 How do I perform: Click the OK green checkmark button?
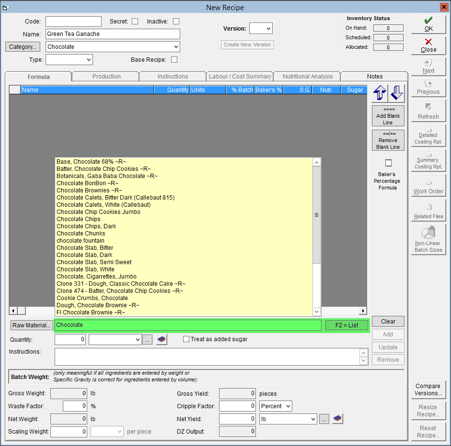point(428,24)
